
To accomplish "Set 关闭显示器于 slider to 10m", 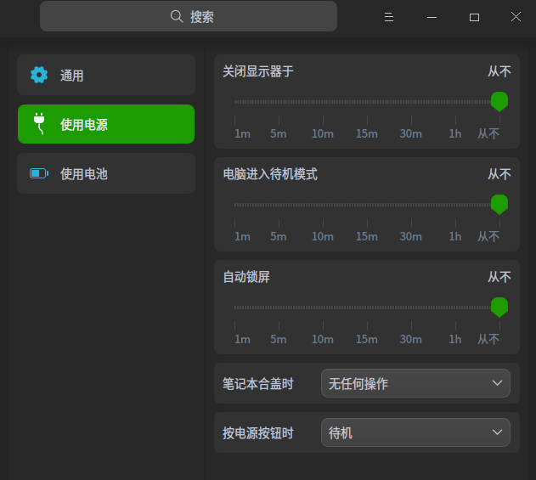I will point(323,102).
